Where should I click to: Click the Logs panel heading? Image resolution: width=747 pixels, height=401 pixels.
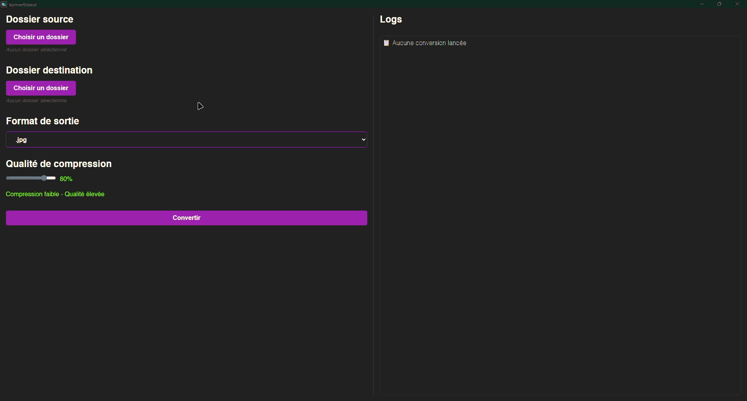coord(391,19)
